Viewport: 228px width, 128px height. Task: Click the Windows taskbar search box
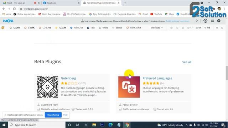pos(37,125)
